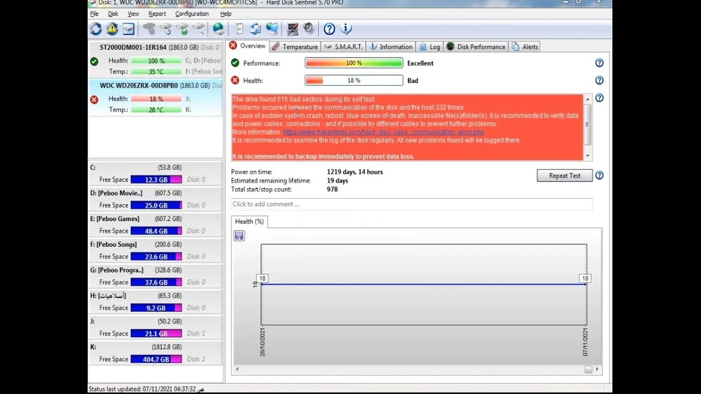Click the grayed surface test toolbar icon

[149, 29]
